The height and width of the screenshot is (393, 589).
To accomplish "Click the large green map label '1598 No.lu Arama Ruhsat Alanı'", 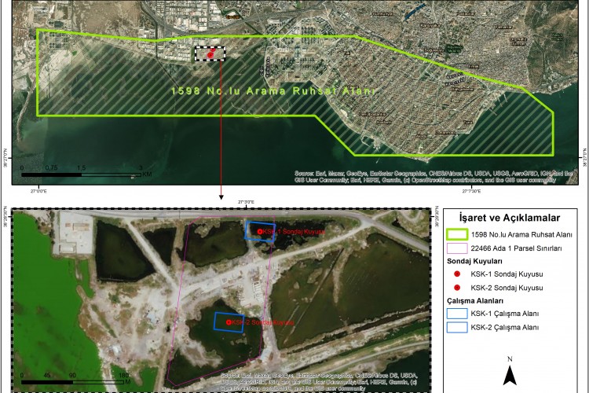I will pos(273,91).
